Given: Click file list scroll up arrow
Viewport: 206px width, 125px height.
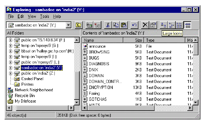Looking at the screenshot, I should coord(196,40).
